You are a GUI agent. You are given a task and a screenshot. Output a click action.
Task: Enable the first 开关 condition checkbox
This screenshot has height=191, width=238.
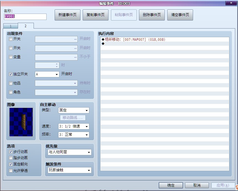click(11, 39)
